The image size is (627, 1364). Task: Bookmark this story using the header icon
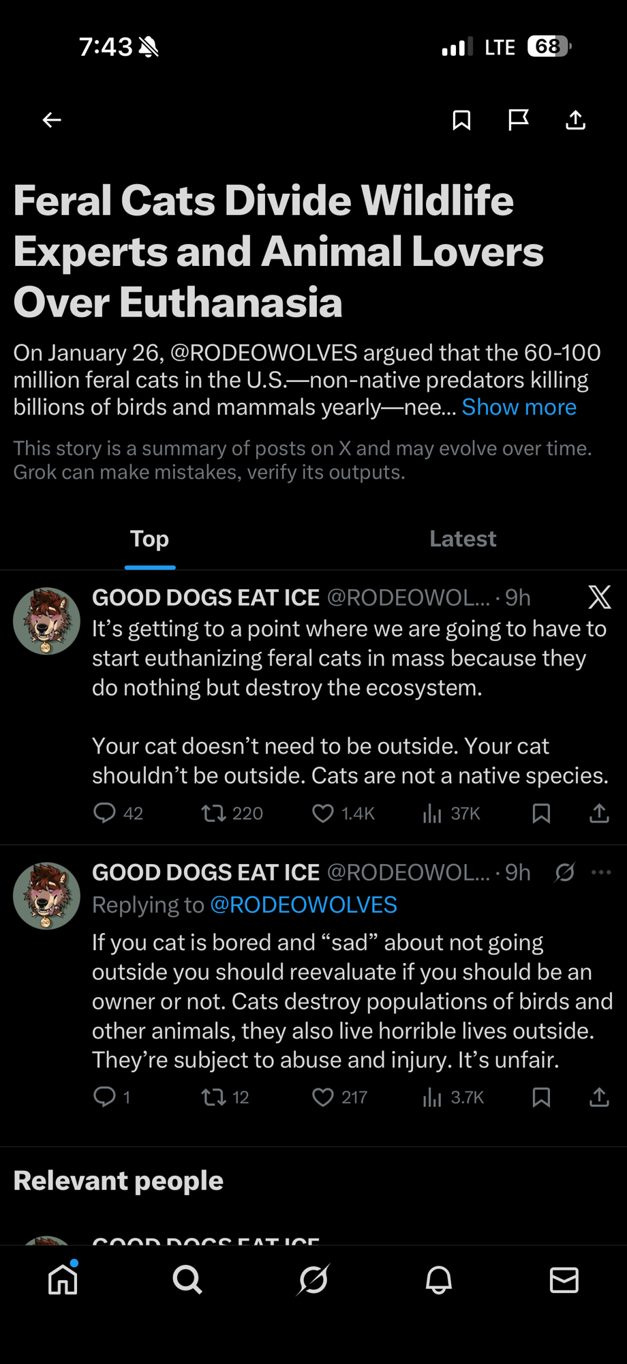click(x=461, y=120)
